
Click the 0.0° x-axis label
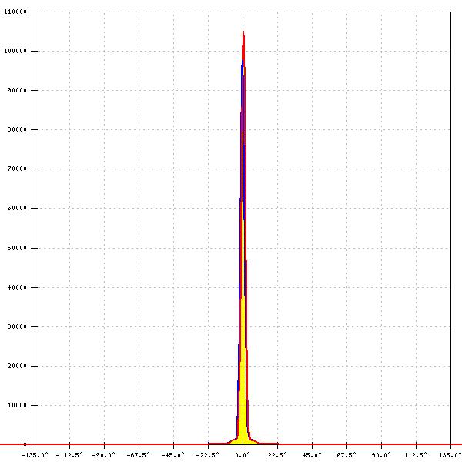[x=243, y=455]
